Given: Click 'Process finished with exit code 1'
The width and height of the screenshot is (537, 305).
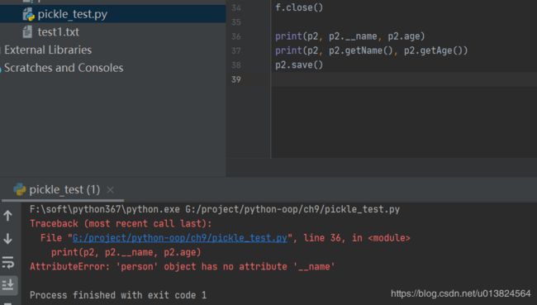Looking at the screenshot, I should click(x=118, y=295).
